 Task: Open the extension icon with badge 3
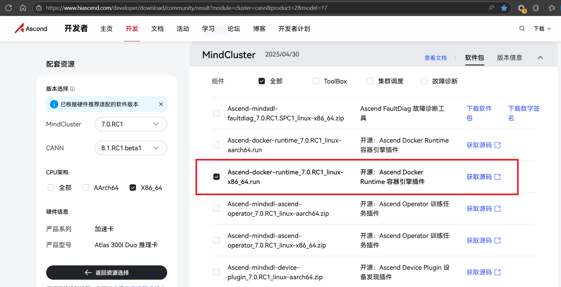522,9
